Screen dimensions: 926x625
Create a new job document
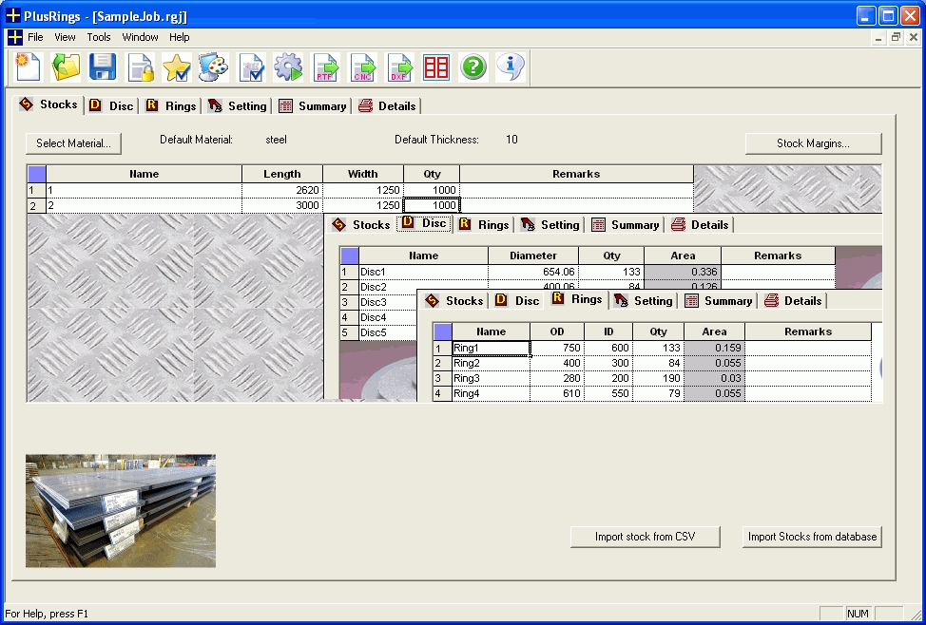(x=26, y=67)
